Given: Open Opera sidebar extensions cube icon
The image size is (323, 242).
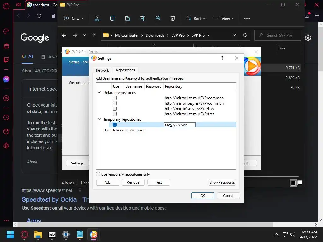Looking at the screenshot, I should (x=6, y=131).
